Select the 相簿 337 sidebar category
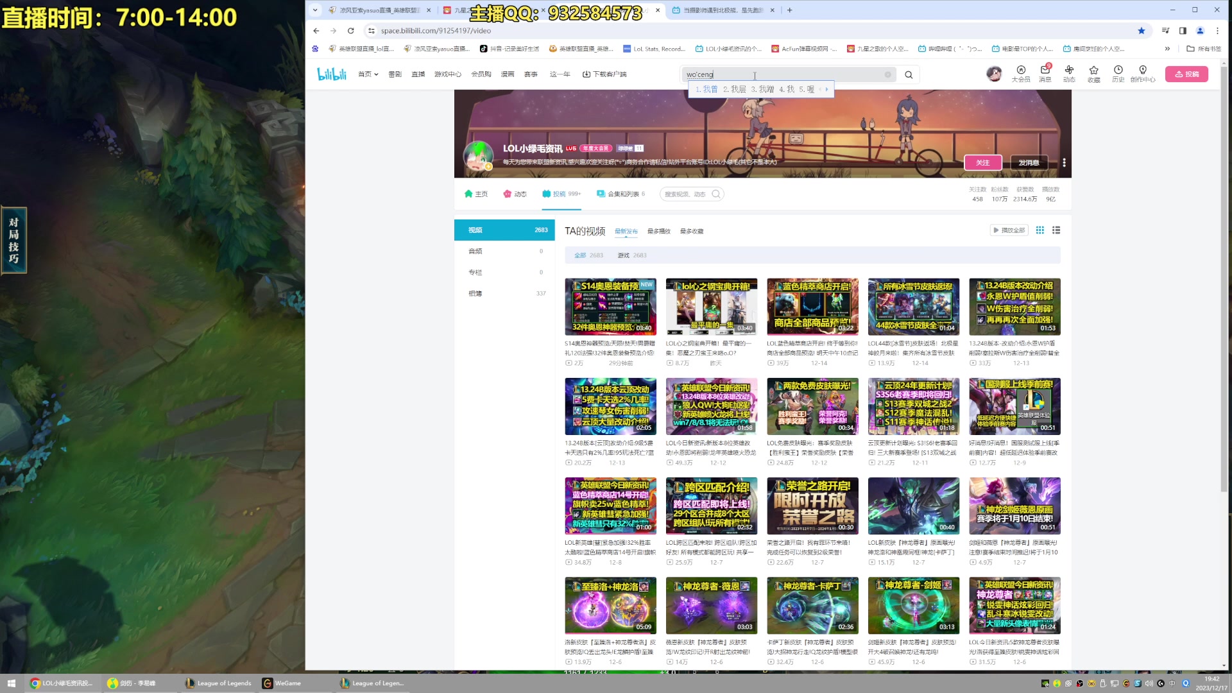This screenshot has height=693, width=1232. click(504, 293)
